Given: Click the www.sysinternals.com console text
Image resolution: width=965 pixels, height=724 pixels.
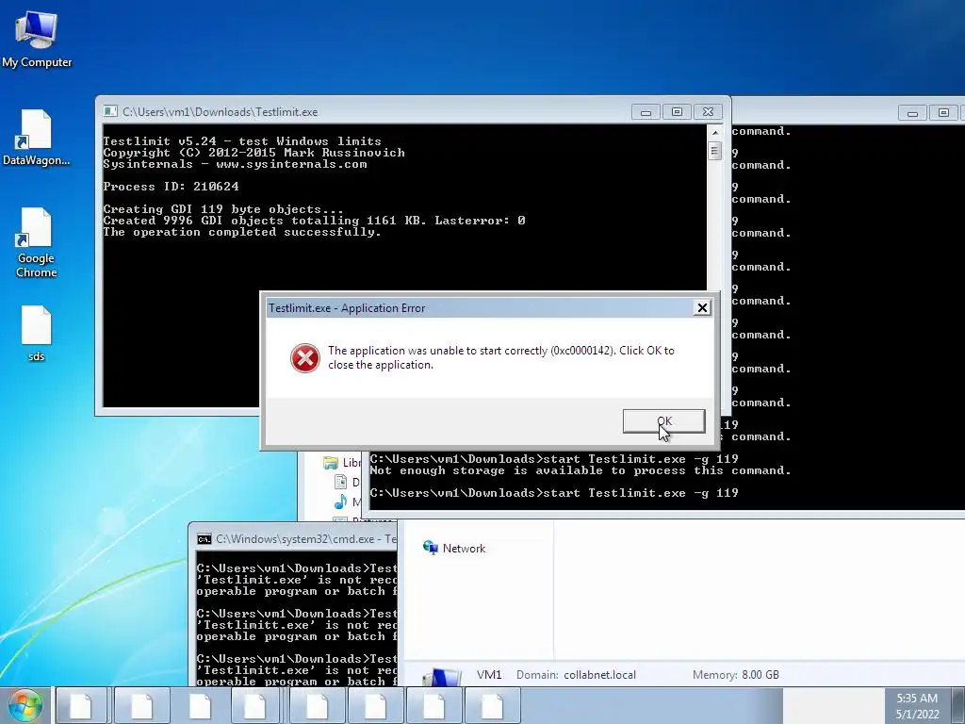Looking at the screenshot, I should point(291,164).
